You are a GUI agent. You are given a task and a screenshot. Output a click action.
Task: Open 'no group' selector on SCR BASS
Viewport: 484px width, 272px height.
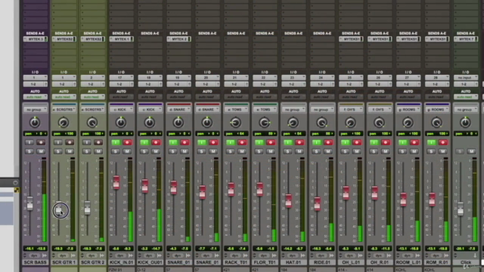(x=36, y=110)
